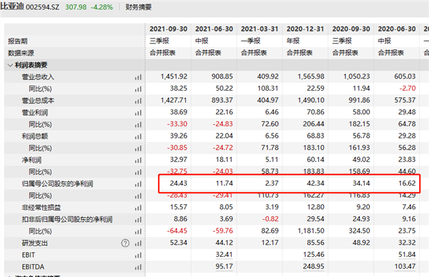429x277 pixels.
Task: Click chart icon for EBIT row
Action: [x=138, y=255]
